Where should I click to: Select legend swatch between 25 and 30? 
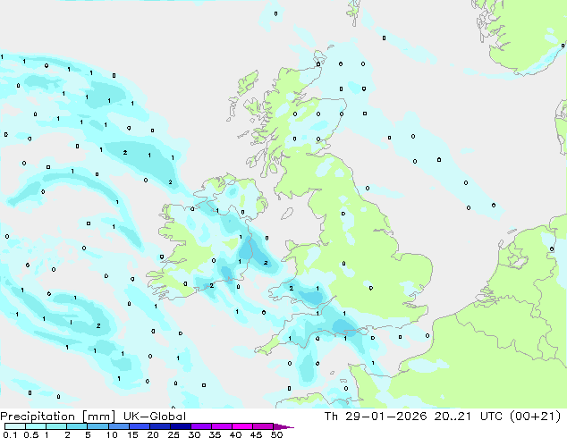pos(180,426)
